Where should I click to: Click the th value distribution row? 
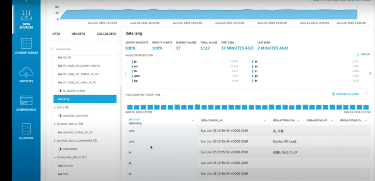(185, 71)
